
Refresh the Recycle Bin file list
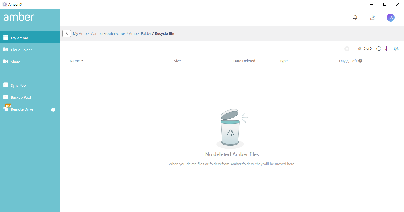click(x=379, y=48)
